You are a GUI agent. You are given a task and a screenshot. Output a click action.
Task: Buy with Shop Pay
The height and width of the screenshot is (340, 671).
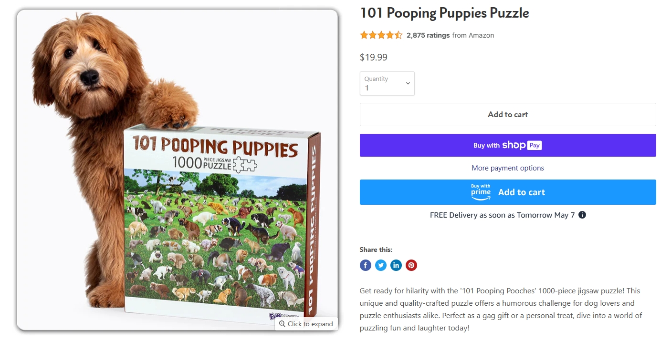[x=508, y=145]
